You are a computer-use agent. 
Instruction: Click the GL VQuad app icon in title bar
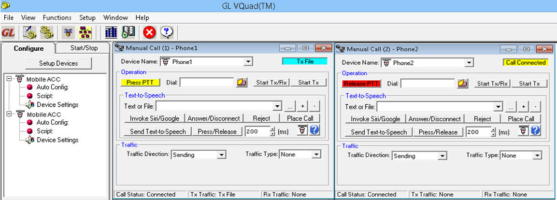5,5
